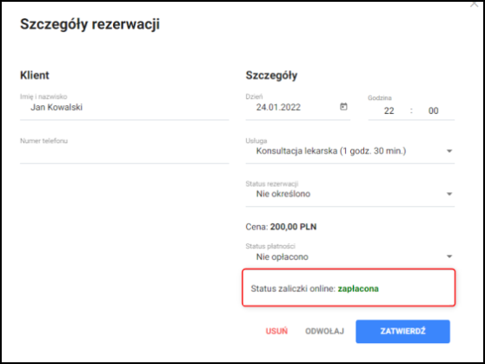The image size is (485, 364).
Task: Expand the Usługa dropdown arrow
Action: (x=449, y=151)
